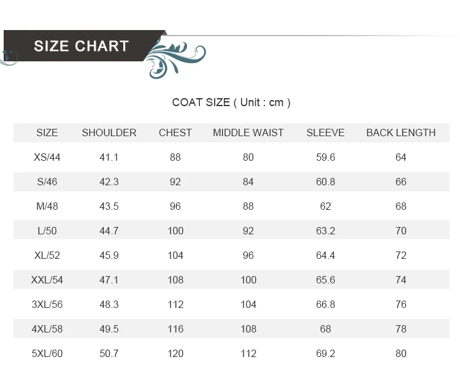460x384 pixels.
Task: Click the M/48 size row label
Action: coord(47,206)
